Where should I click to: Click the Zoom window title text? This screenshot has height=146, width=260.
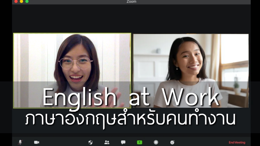[131, 2]
